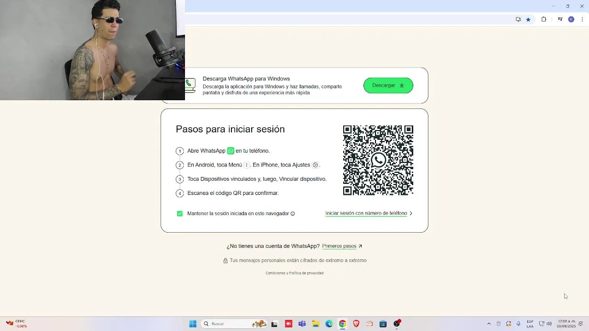
Task: Click Iniciar sesión con número de teléfono
Action: [366, 213]
